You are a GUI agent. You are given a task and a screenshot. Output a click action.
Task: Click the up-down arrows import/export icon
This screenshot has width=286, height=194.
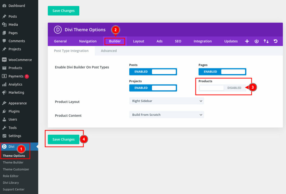pos(266,41)
